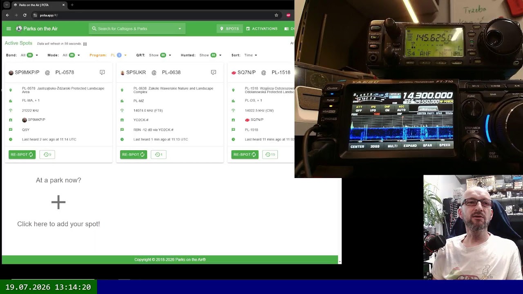Open the PL-0578 park link

pos(65,72)
